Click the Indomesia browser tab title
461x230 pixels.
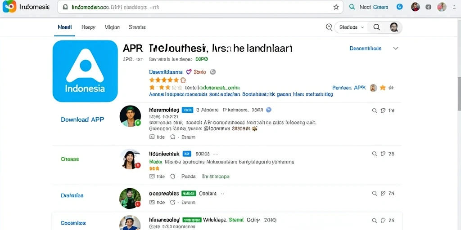click(x=34, y=7)
